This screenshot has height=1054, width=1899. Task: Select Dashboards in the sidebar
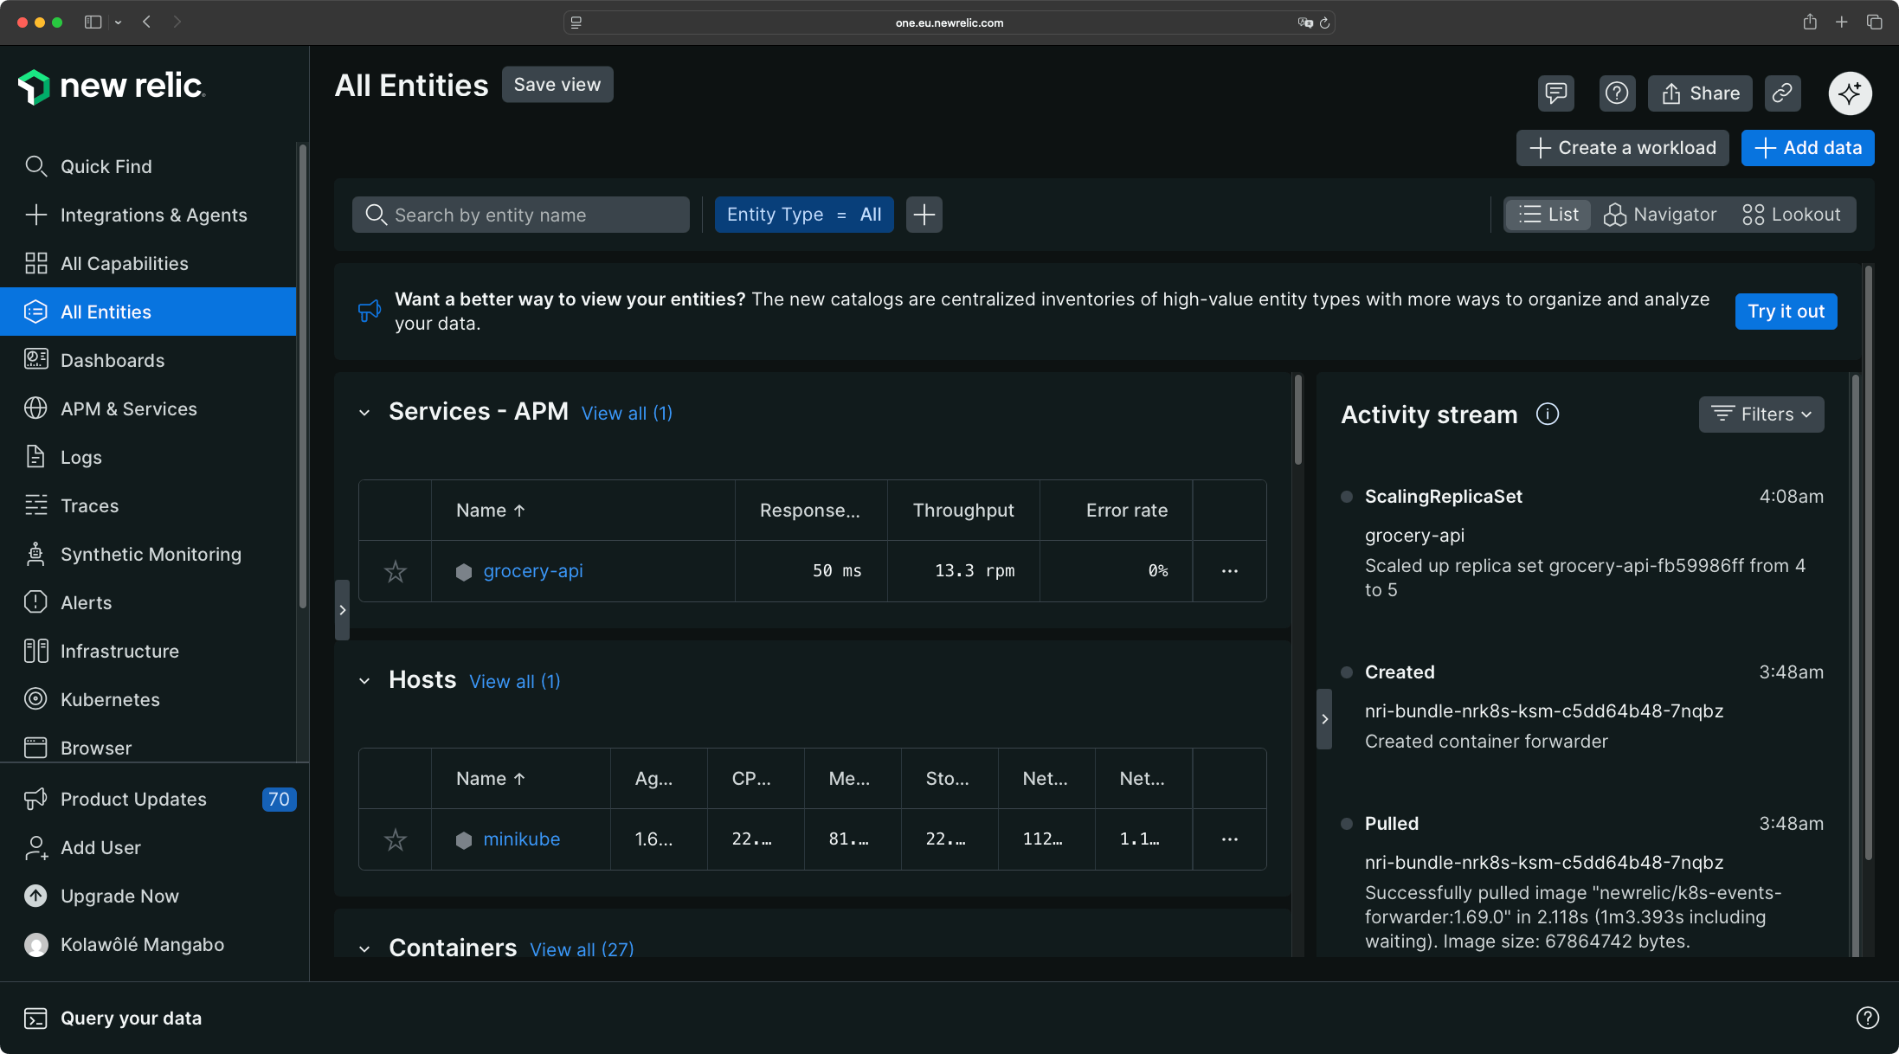point(113,360)
